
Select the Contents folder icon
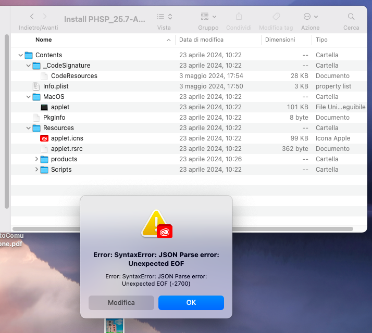point(29,55)
